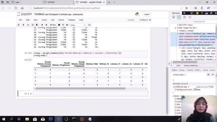The height and width of the screenshot is (122, 217).
Task: Activate DevTools select element tool
Action: tap(173, 17)
